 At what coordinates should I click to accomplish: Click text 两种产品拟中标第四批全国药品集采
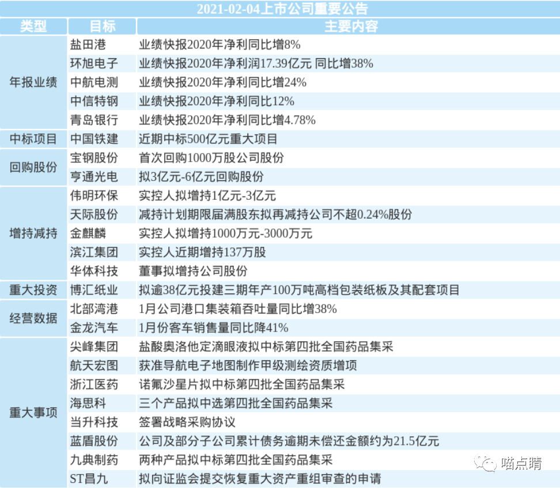click(x=236, y=460)
